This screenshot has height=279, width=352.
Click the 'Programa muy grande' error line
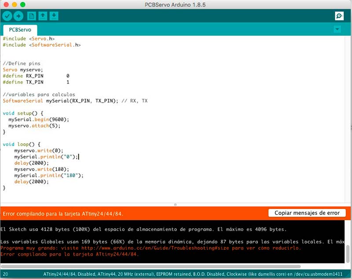[150, 248]
